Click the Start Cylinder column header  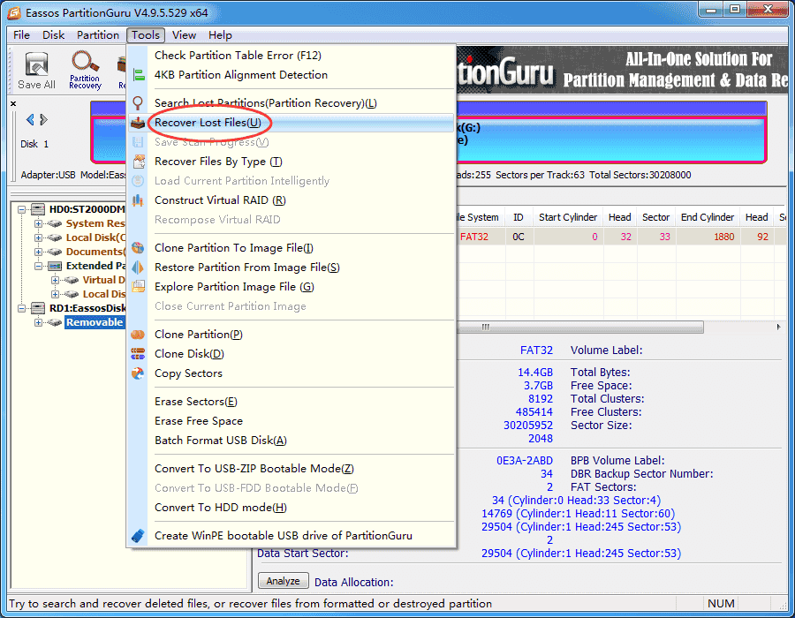(x=568, y=217)
